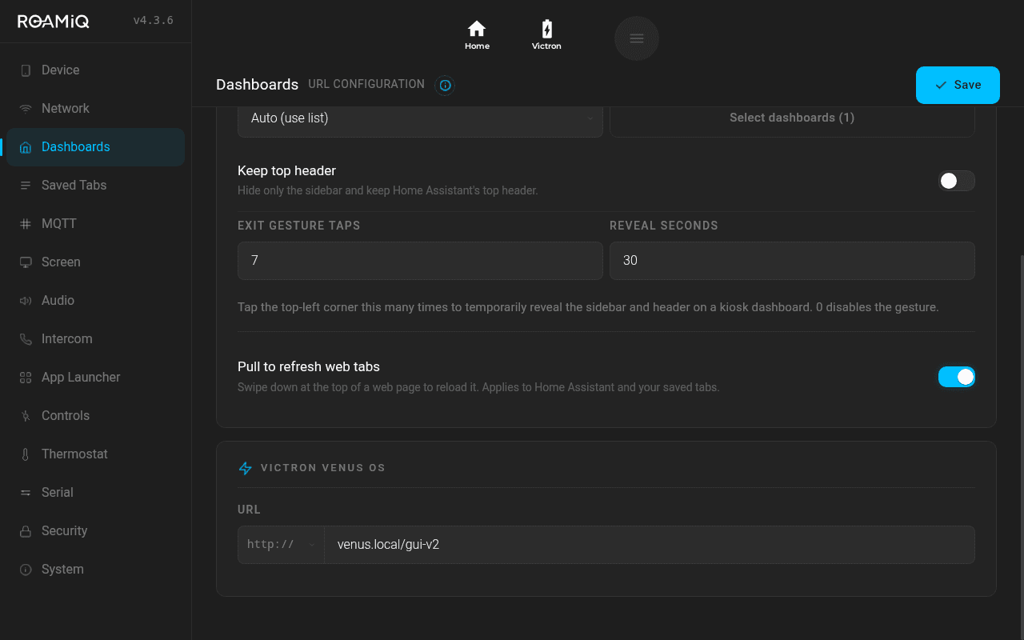Click the Victron Venus OS heading
This screenshot has height=640, width=1024.
323,468
